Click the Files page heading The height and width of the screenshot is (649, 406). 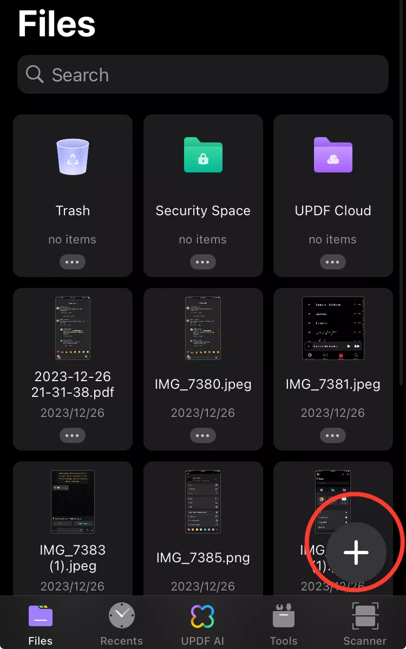coord(57,24)
